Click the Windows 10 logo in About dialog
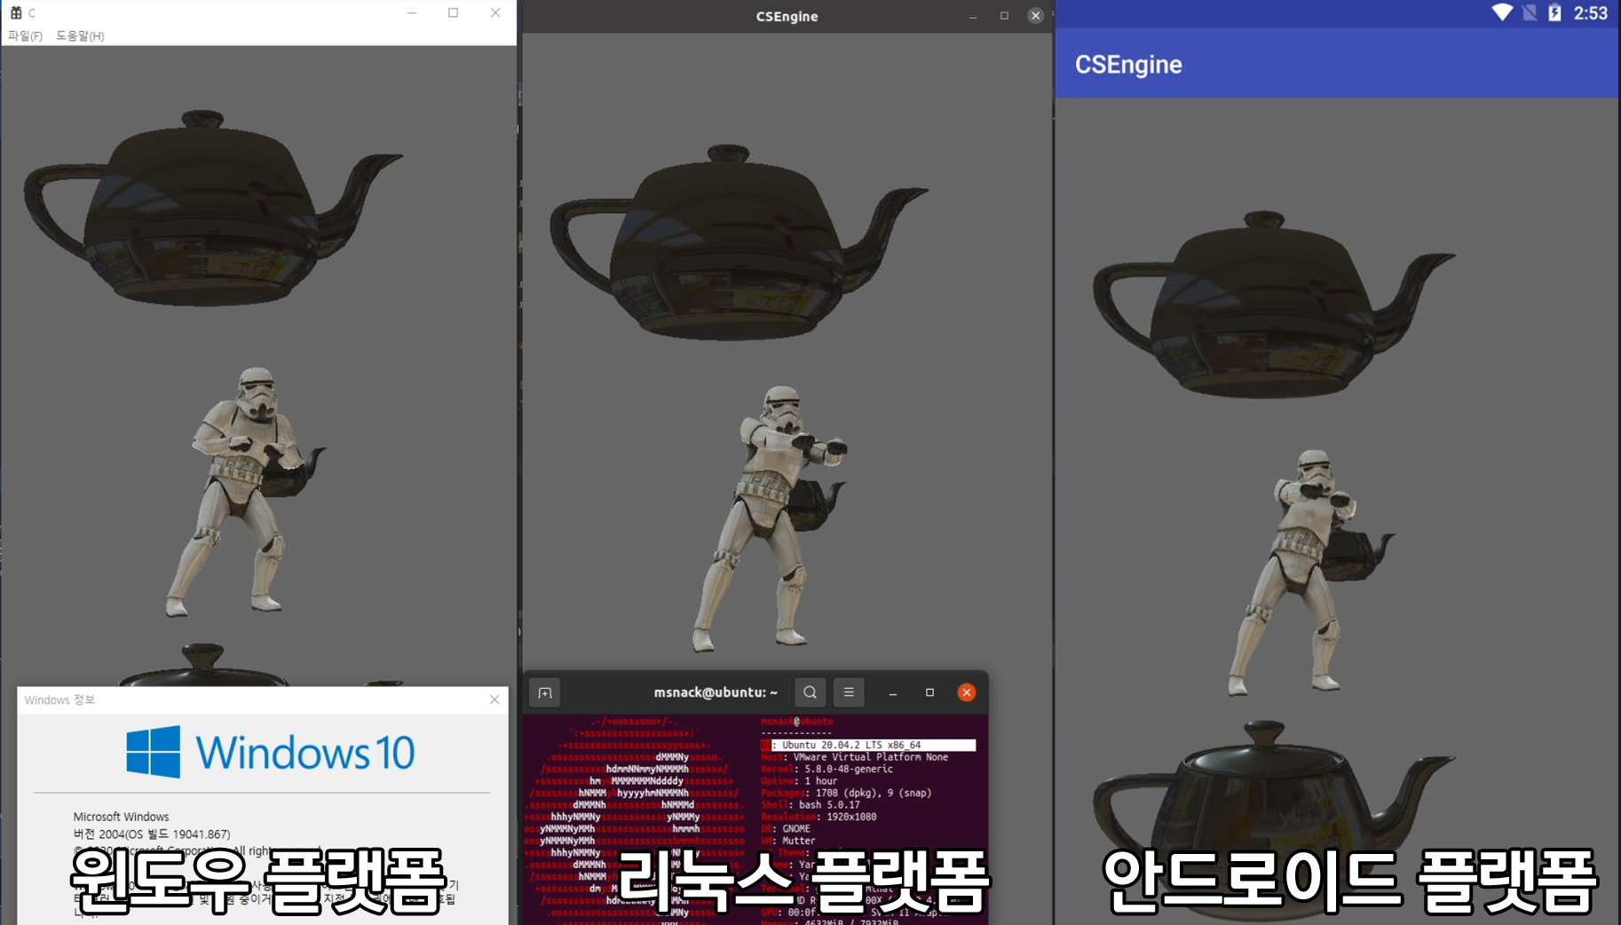This screenshot has height=925, width=1621. (x=271, y=752)
